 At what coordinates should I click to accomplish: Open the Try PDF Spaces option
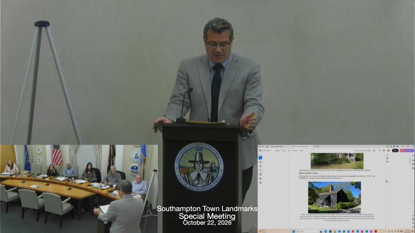265,150
